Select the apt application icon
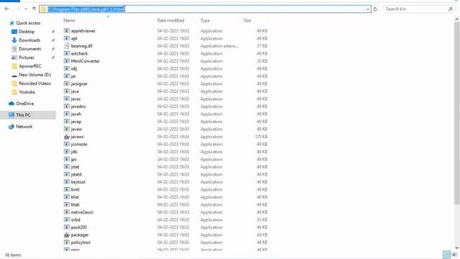This screenshot has width=460, height=259. [67, 38]
